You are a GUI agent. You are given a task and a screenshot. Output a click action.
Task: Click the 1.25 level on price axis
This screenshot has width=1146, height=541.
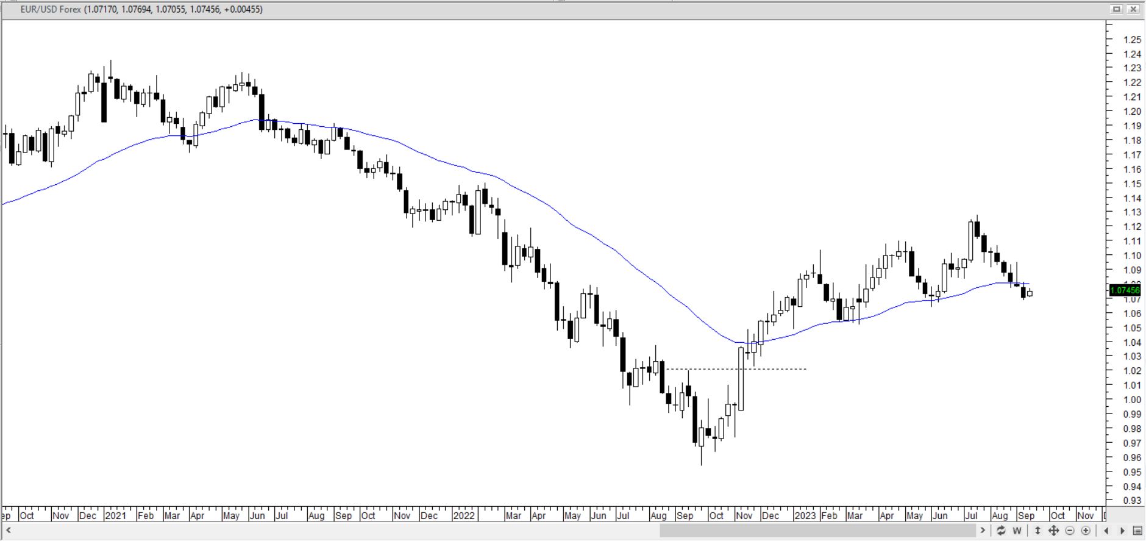pyautogui.click(x=1132, y=40)
